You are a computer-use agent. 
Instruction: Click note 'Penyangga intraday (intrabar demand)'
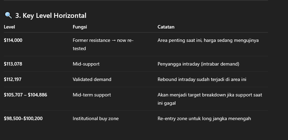[199, 64]
